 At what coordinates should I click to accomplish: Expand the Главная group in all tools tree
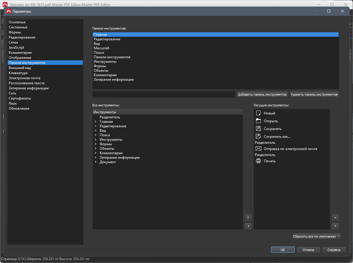click(x=96, y=122)
